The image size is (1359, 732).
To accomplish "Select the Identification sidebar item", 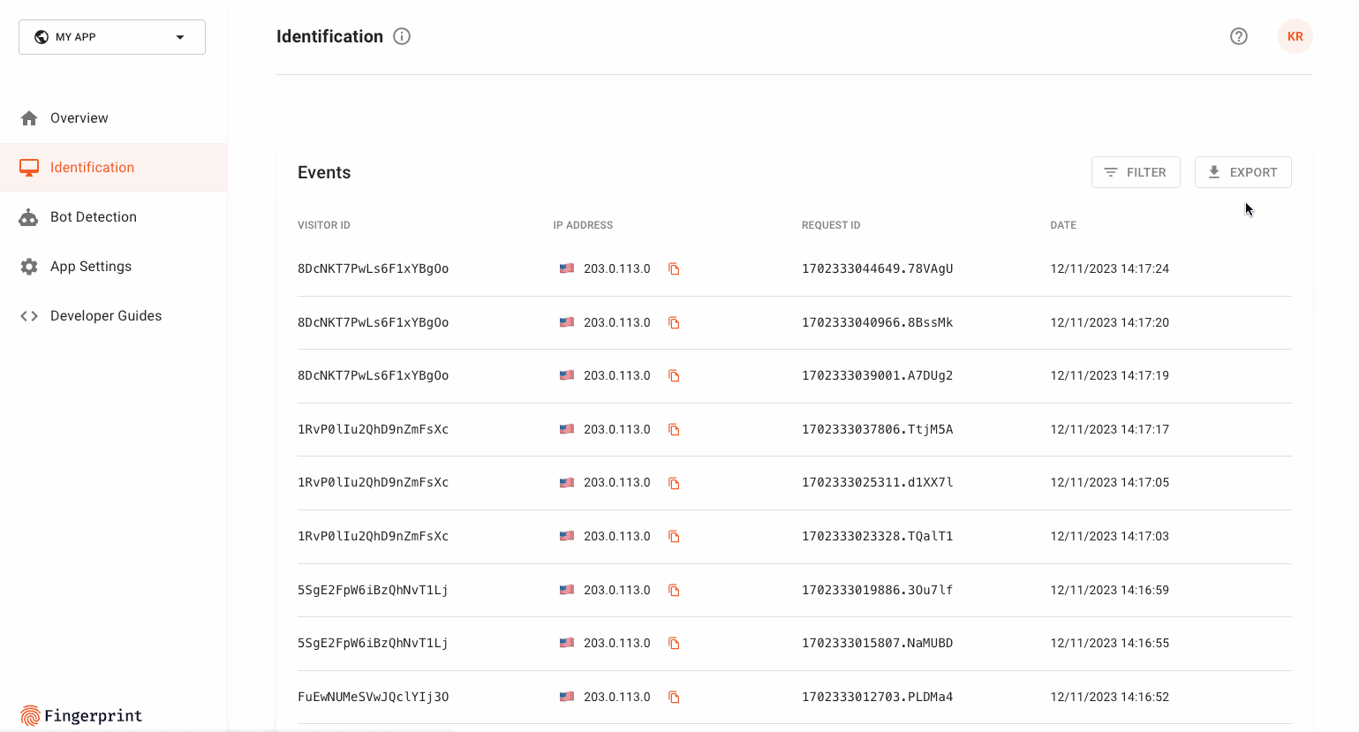I will [92, 168].
